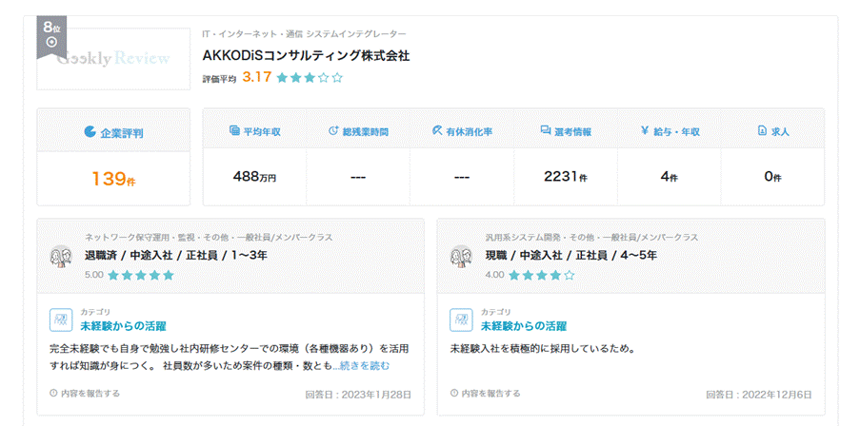Image resolution: width=860 pixels, height=426 pixels.
Task: Click the reviewer avatar of 退職済 review
Action: (x=62, y=257)
